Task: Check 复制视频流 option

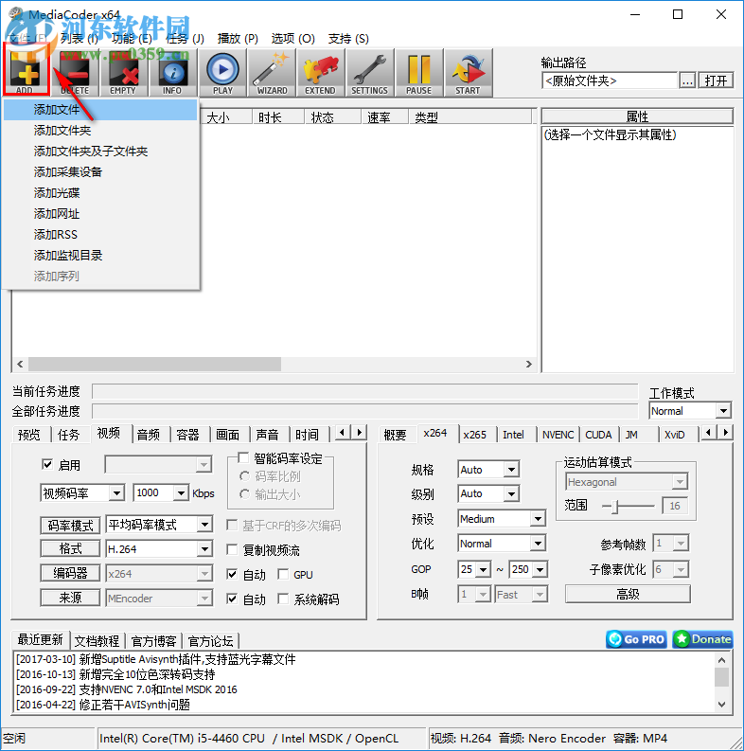Action: tap(232, 549)
